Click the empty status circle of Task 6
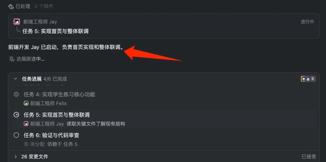The image size is (326, 162). click(x=16, y=135)
